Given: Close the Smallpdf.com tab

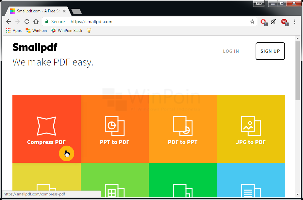Looking at the screenshot, I should 64,11.
